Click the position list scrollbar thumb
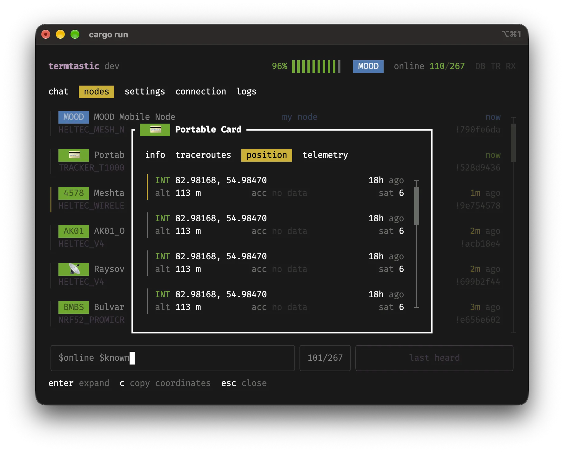The width and height of the screenshot is (564, 452). click(417, 206)
